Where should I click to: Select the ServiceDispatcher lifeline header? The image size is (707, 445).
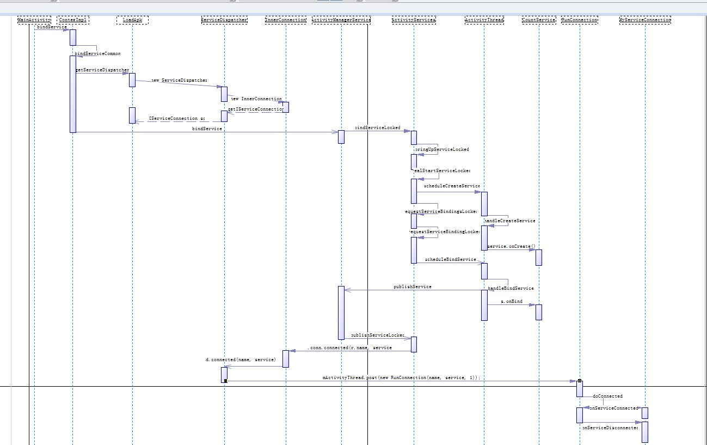click(x=224, y=20)
